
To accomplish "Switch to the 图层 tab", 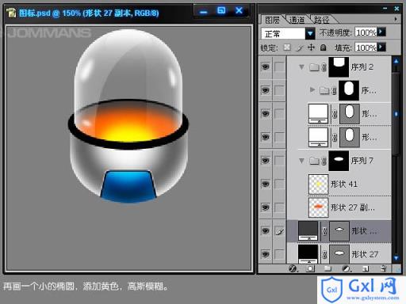I will (x=272, y=20).
